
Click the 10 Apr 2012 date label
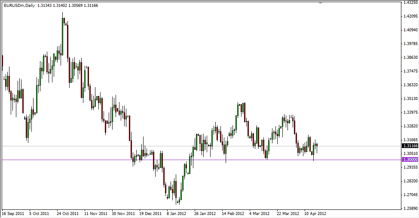pos(316,213)
